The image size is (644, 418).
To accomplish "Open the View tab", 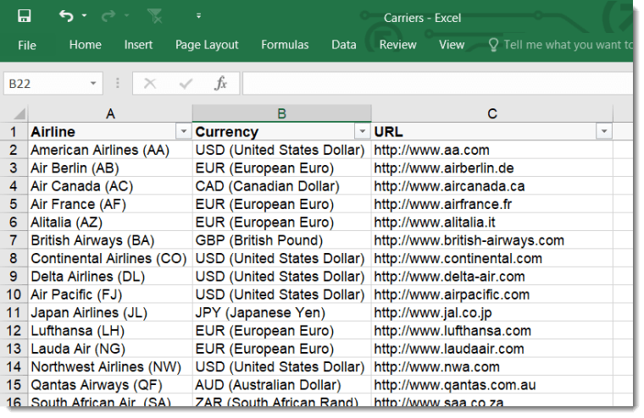I will [452, 45].
